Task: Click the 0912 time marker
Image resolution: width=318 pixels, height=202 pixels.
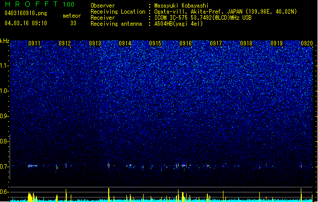Action: [x=65, y=43]
